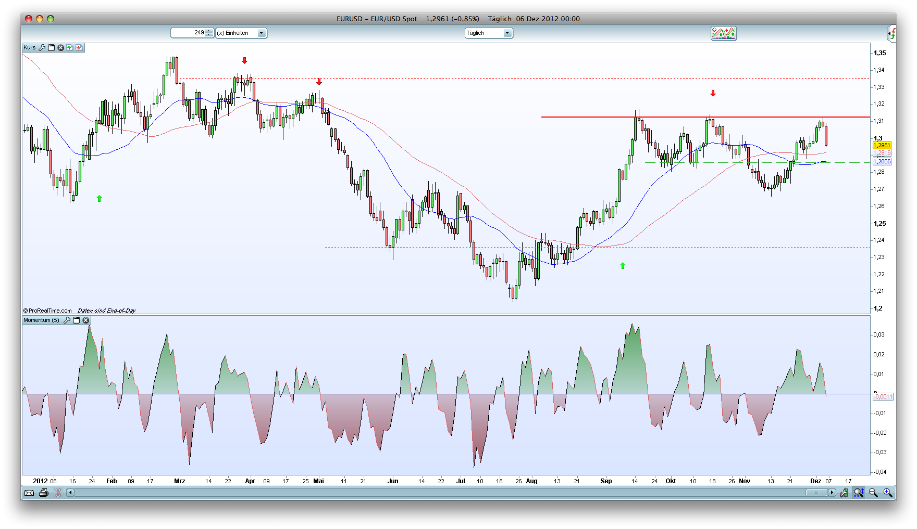
Task: Expand the Einheiten units dropdown
Action: click(262, 33)
